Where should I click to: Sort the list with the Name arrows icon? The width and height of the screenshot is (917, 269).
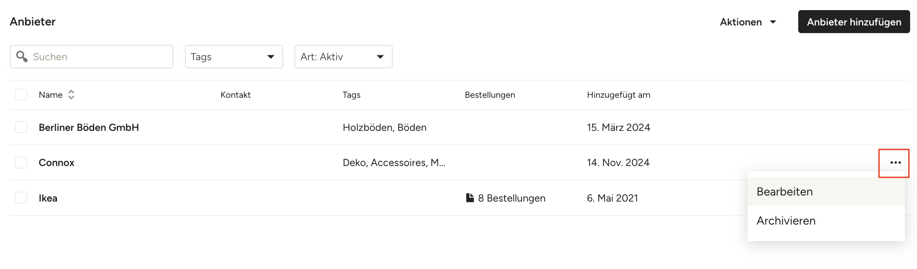(71, 95)
